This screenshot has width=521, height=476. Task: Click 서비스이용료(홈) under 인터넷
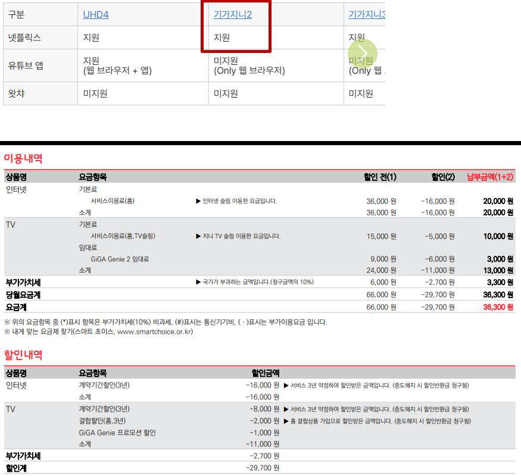113,201
